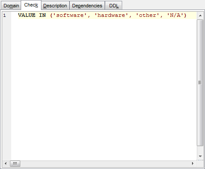Click the vertical scrollbar up arrow
The height and width of the screenshot is (169, 205).
[x=200, y=16]
